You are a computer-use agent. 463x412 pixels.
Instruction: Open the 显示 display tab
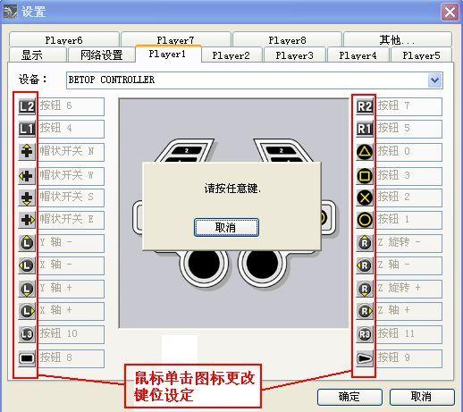38,55
